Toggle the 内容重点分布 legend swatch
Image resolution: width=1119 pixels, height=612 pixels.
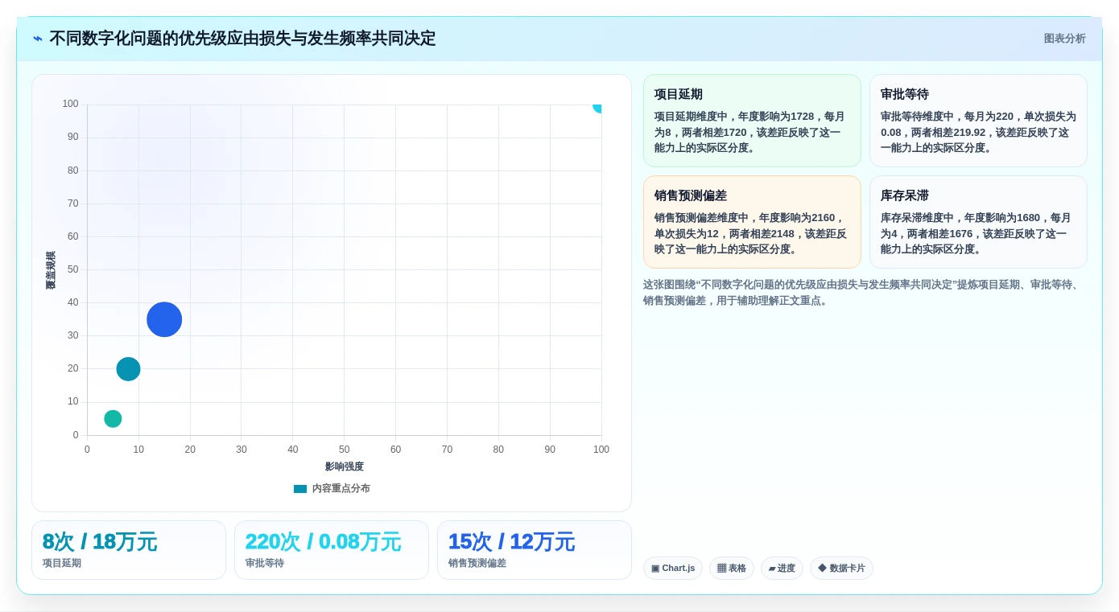coord(300,488)
